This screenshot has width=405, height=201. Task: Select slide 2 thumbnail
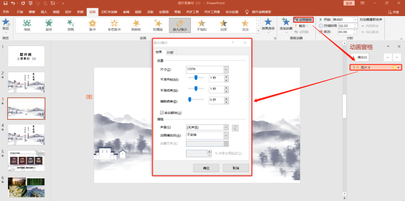(26, 82)
